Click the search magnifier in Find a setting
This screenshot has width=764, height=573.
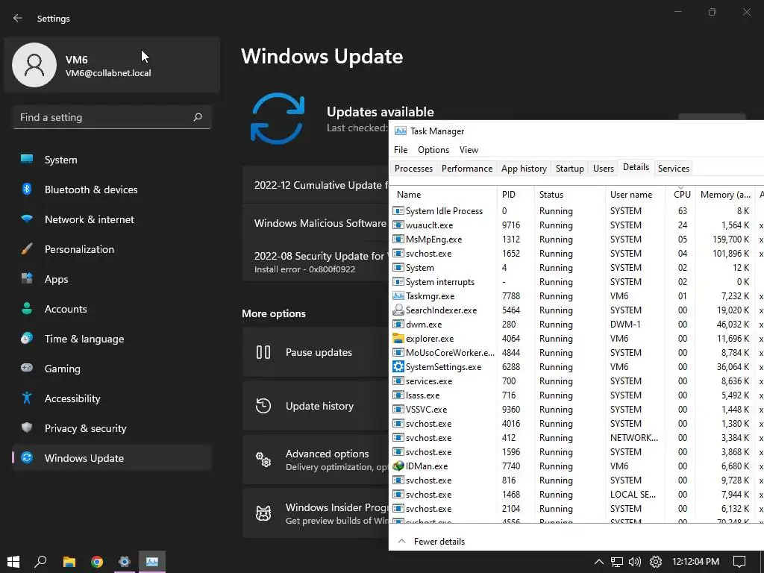pos(198,117)
